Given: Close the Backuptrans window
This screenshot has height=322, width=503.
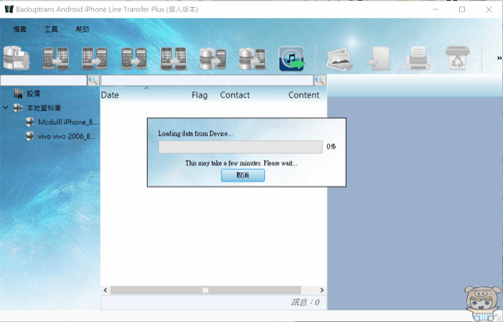Looking at the screenshot, I should click(489, 9).
